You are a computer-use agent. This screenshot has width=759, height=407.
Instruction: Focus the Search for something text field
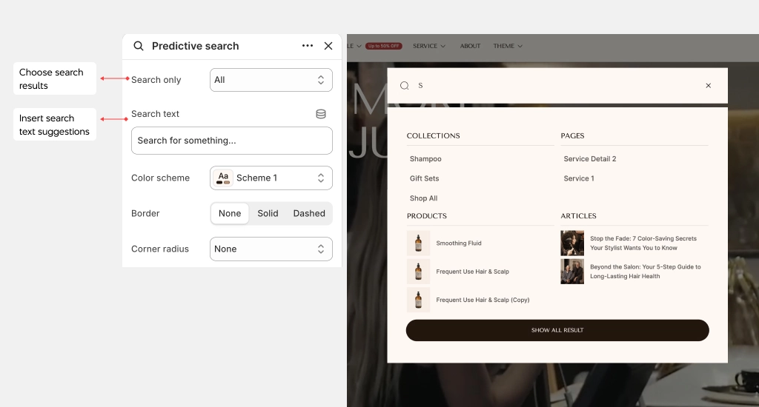232,141
